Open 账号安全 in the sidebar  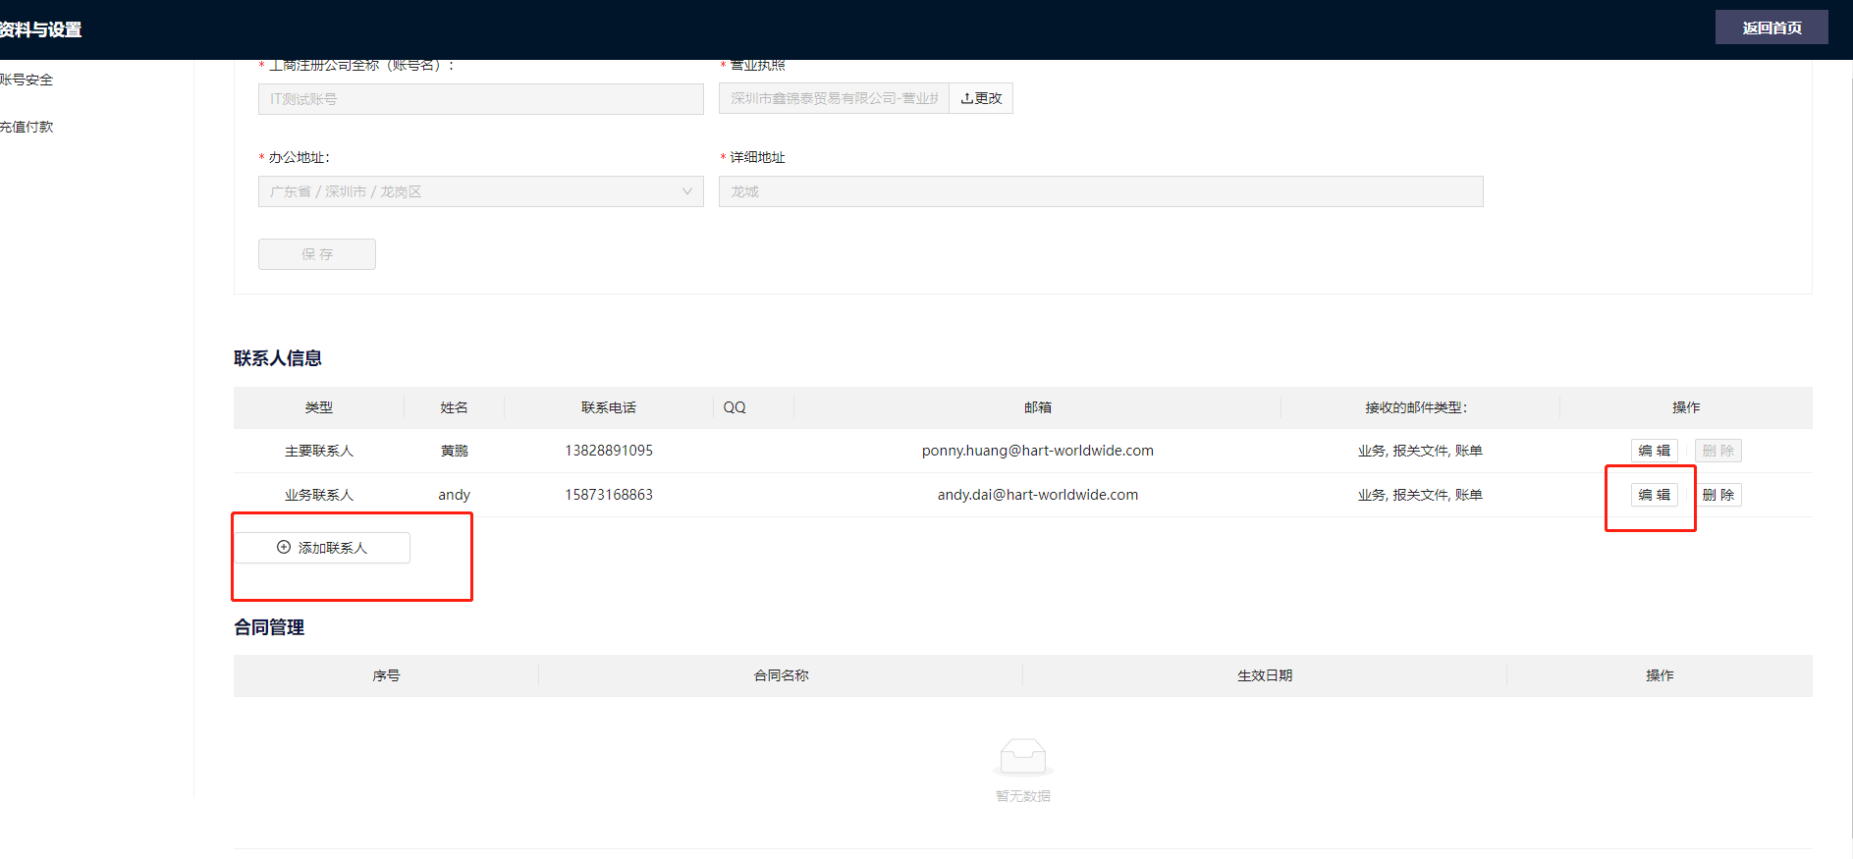click(27, 81)
